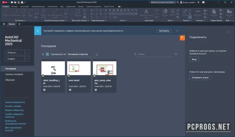Open the hamburger file tab menu
Image resolution: width=235 pixels, height=137 pixels.
(4, 24)
